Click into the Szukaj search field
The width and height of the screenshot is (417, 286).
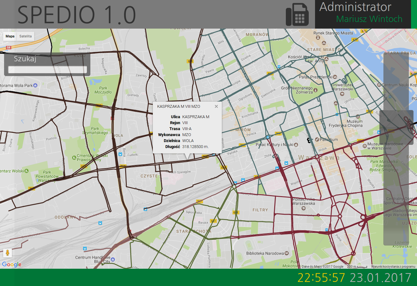pyautogui.click(x=47, y=69)
